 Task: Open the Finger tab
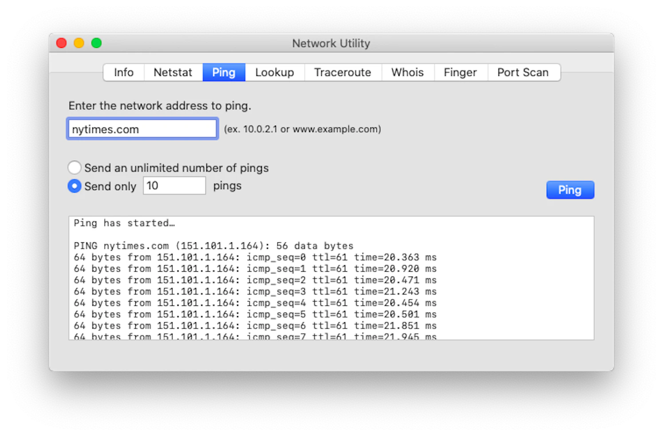460,72
